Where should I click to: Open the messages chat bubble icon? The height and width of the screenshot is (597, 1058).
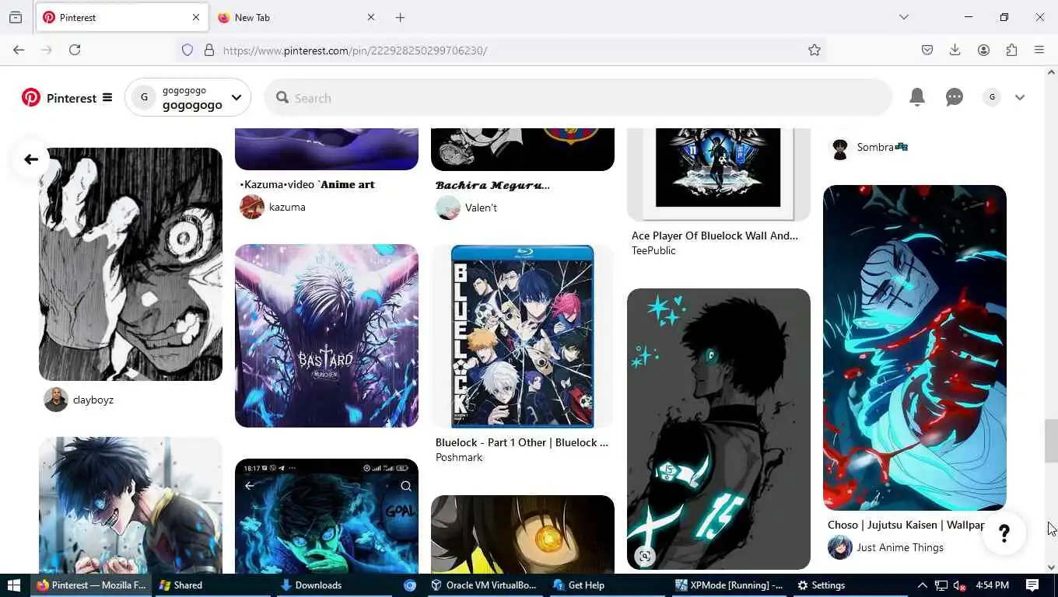(x=955, y=97)
